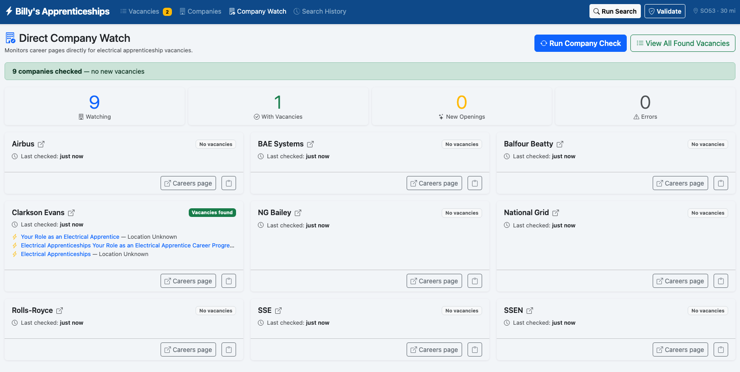Image resolution: width=740 pixels, height=372 pixels.
Task: Click clipboard icon on SSE card
Action: point(475,350)
